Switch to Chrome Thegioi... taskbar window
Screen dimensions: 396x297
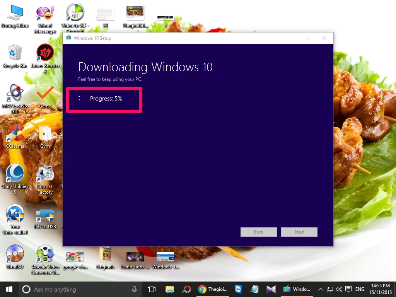pos(213,289)
